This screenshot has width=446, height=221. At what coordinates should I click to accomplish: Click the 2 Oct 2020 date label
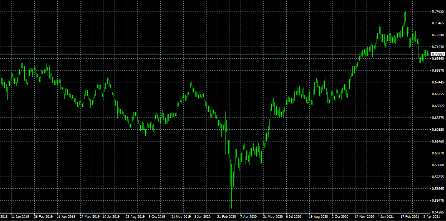[340, 217]
